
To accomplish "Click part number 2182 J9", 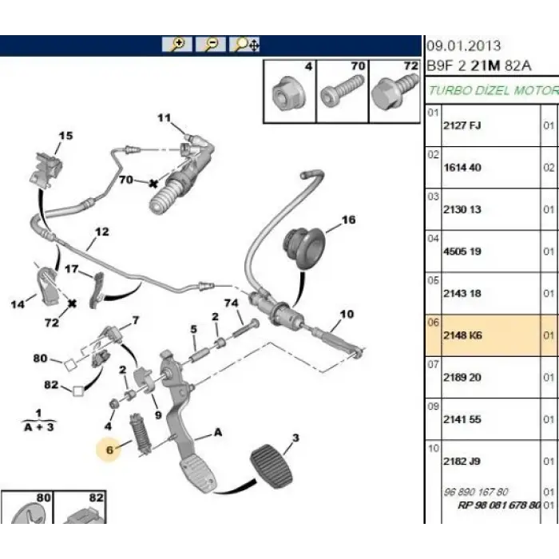I will tap(462, 462).
